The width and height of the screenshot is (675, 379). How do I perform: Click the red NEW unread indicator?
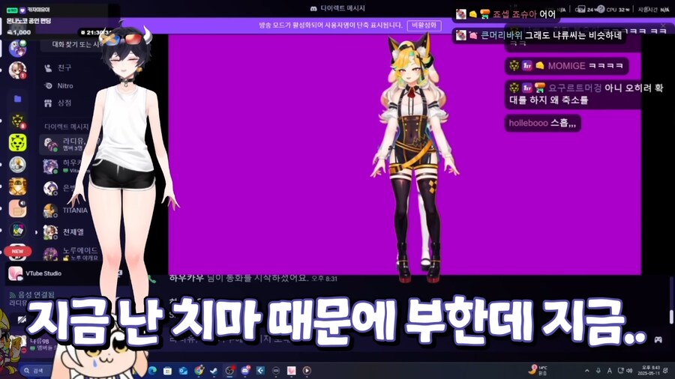point(18,252)
